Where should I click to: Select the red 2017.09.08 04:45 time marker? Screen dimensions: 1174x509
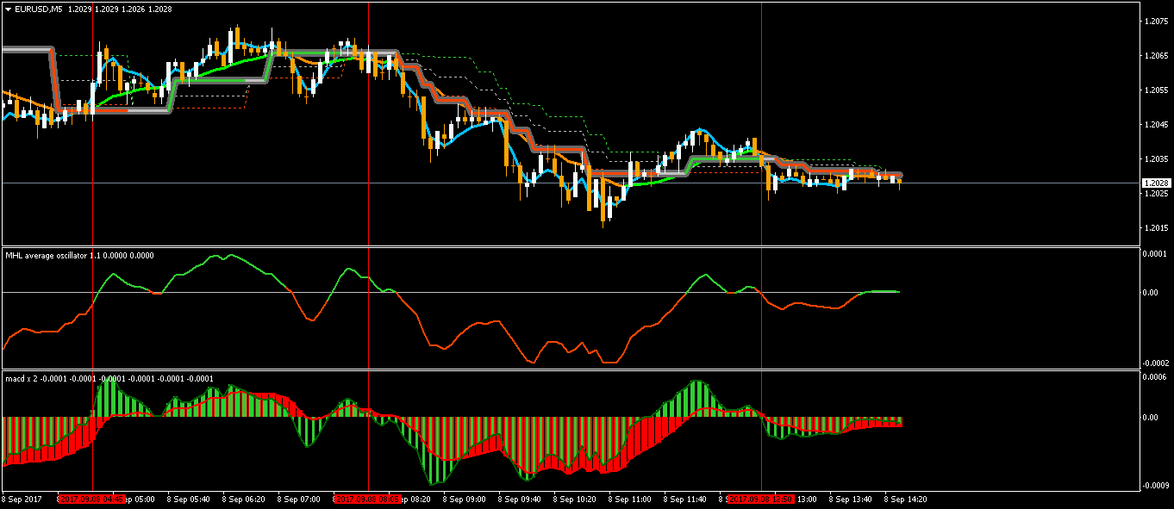(91, 499)
